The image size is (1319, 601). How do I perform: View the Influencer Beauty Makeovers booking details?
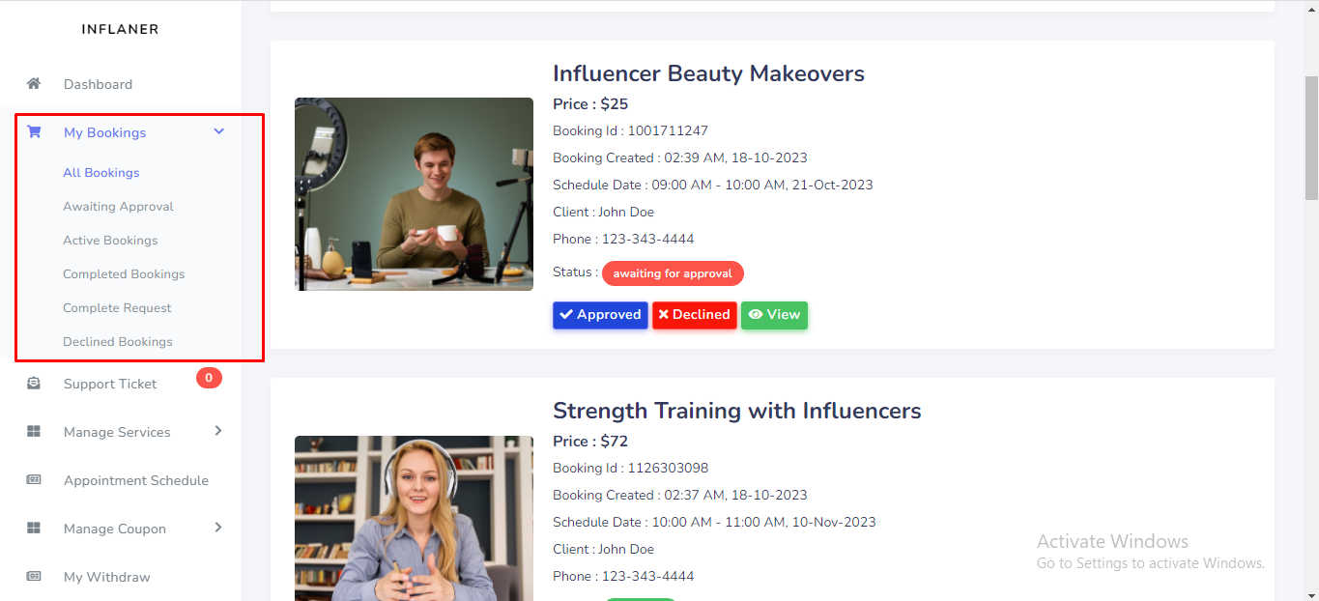(x=774, y=315)
